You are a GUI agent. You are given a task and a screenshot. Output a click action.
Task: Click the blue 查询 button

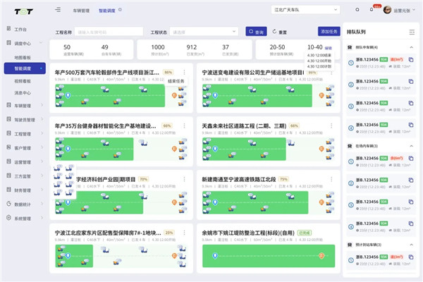255,32
